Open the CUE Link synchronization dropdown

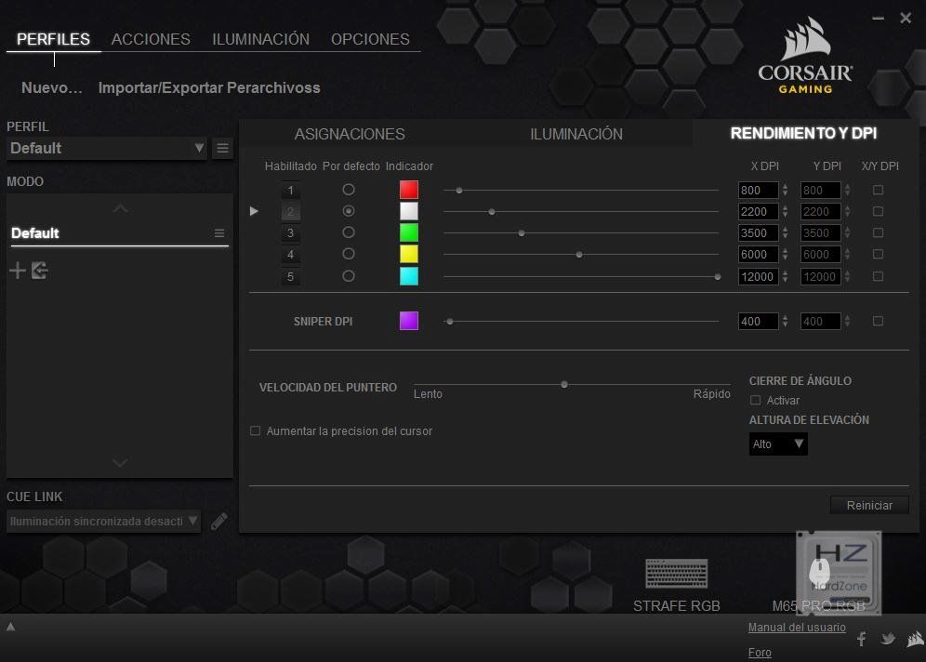pos(103,521)
